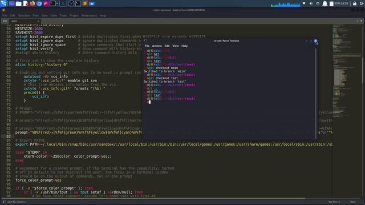Open the file manager panel launcher
Viewport: 365px width, 205px height.
click(x=18, y=3)
